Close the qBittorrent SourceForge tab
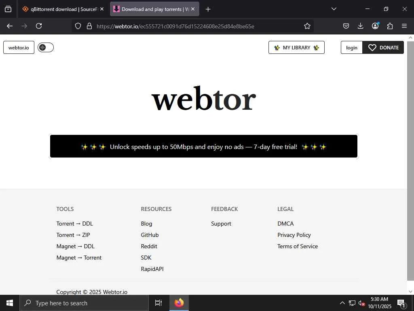The width and height of the screenshot is (414, 311). coord(102,9)
